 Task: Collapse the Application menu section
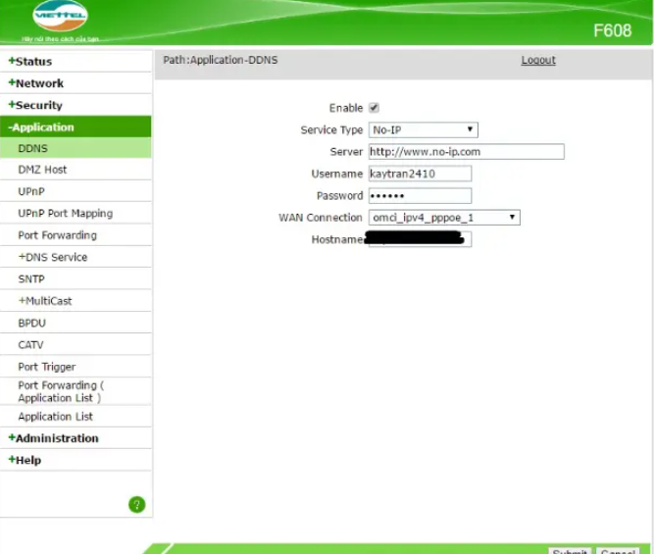42,127
